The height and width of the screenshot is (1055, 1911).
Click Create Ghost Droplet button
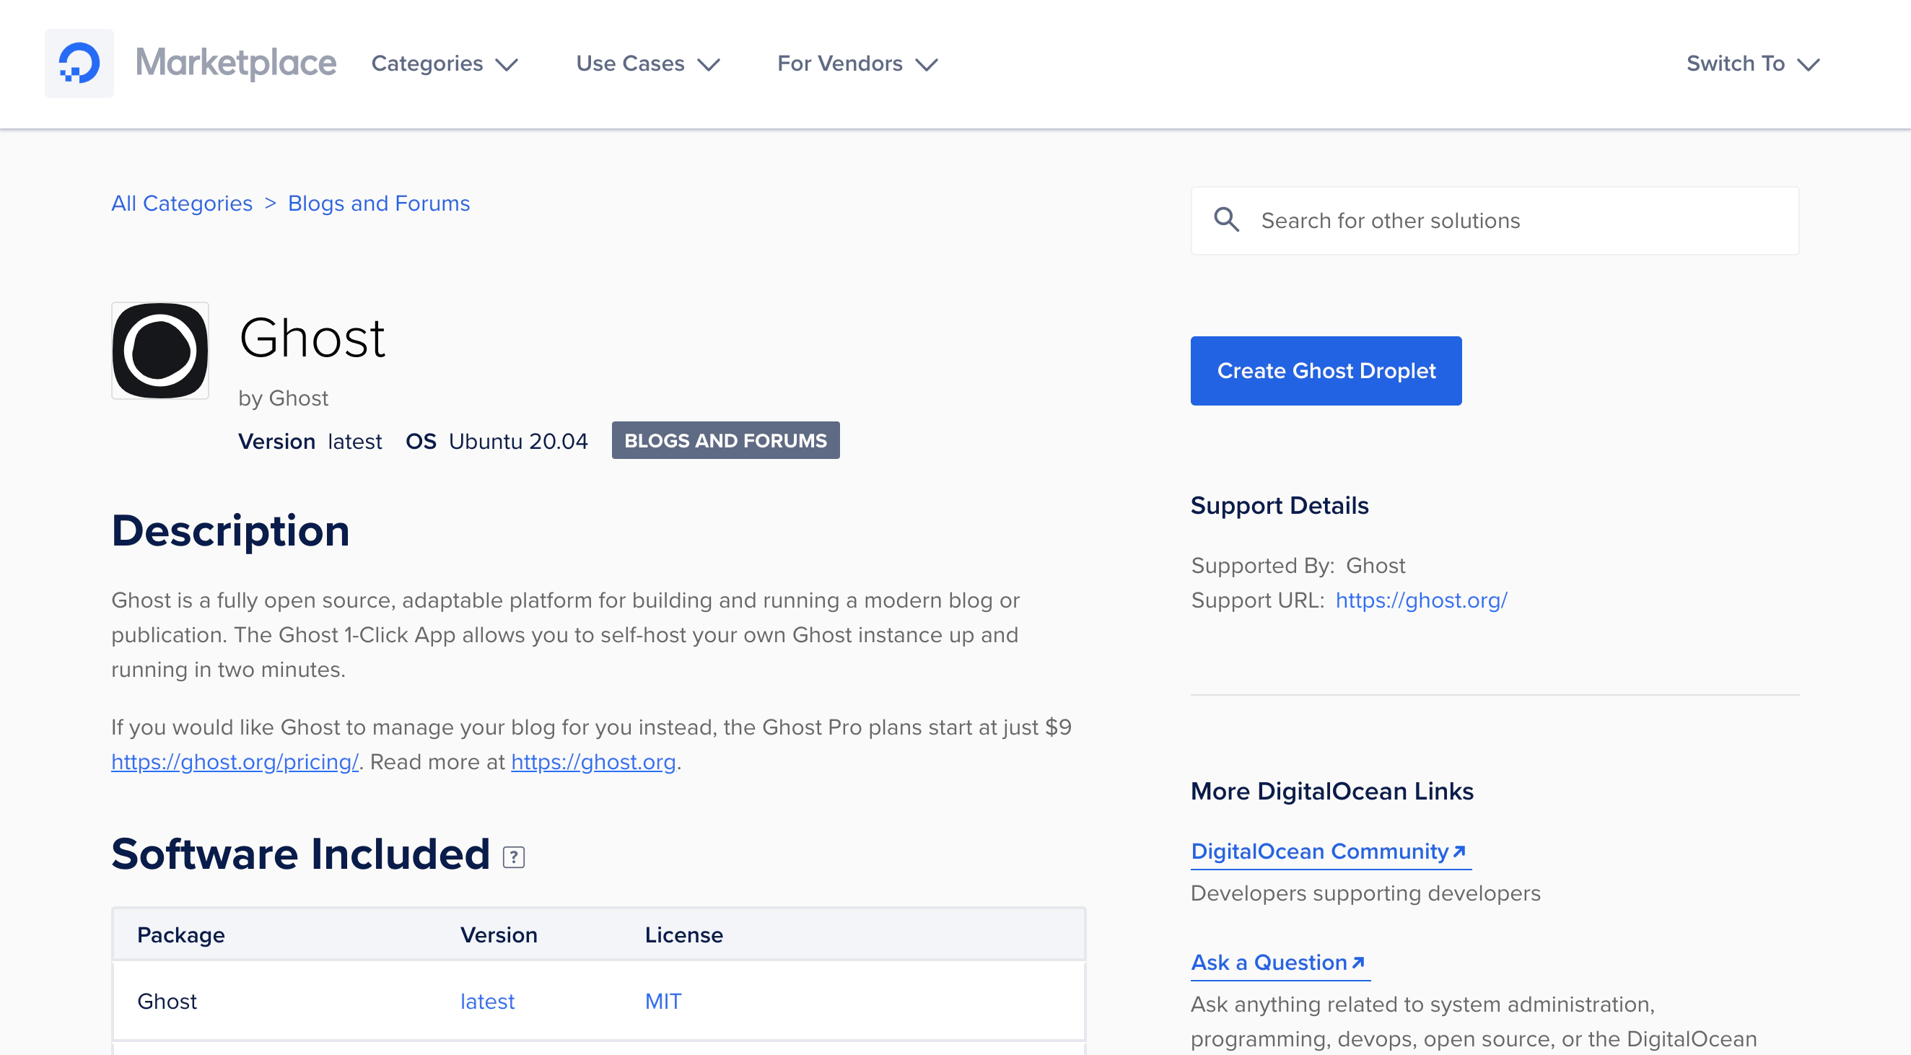pyautogui.click(x=1326, y=370)
